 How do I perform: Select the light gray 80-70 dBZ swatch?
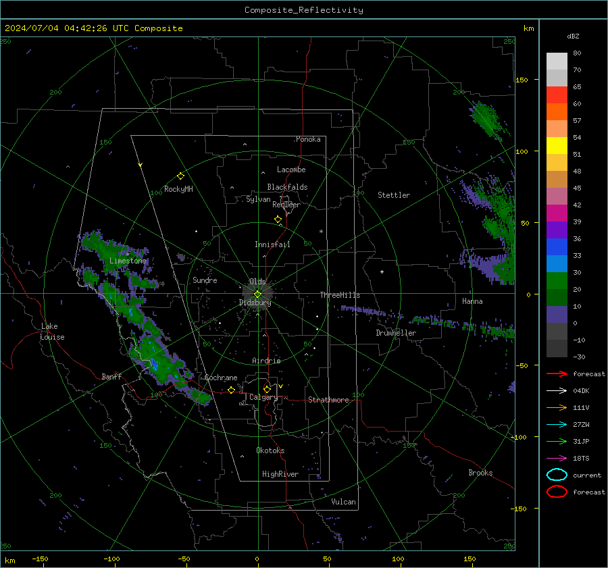(x=557, y=61)
